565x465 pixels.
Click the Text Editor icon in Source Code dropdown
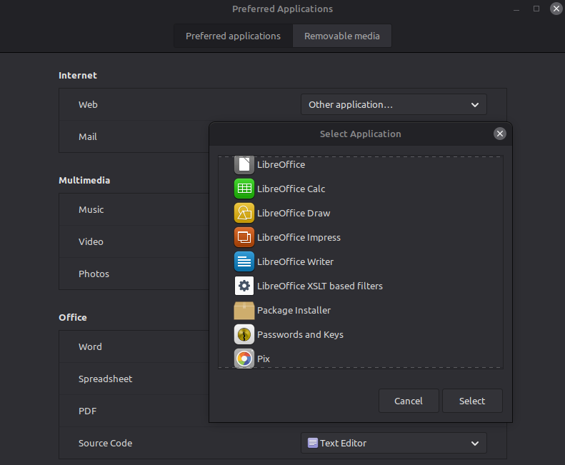click(312, 443)
